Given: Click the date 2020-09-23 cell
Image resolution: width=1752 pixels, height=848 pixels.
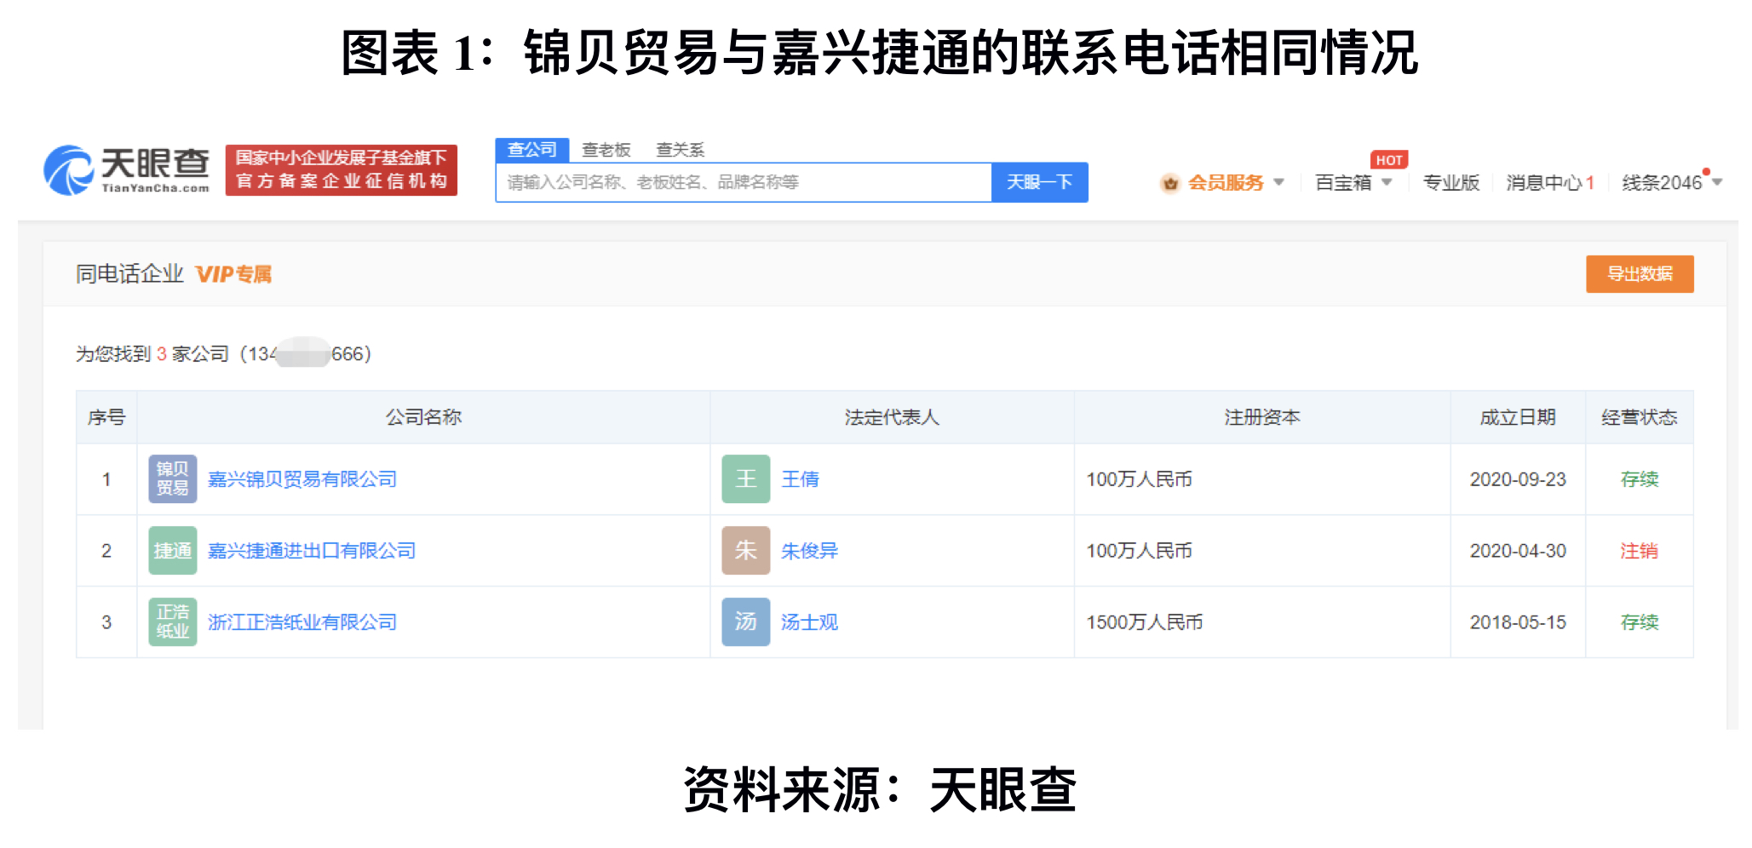Looking at the screenshot, I should tap(1518, 479).
